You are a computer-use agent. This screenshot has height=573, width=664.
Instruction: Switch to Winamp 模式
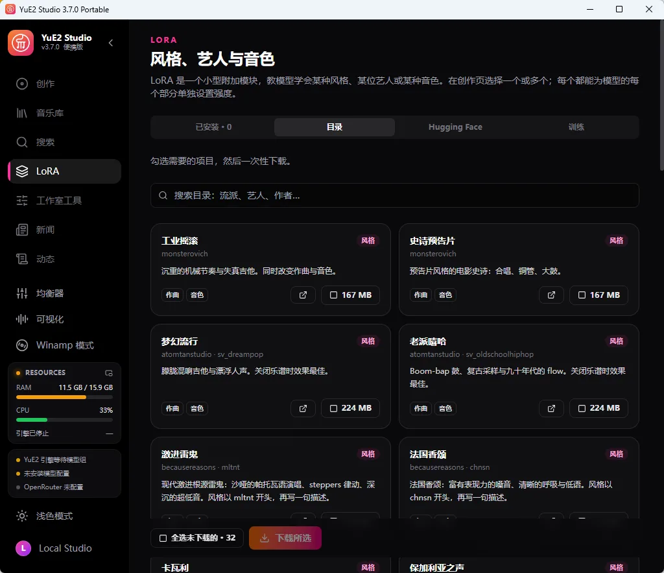(x=64, y=345)
